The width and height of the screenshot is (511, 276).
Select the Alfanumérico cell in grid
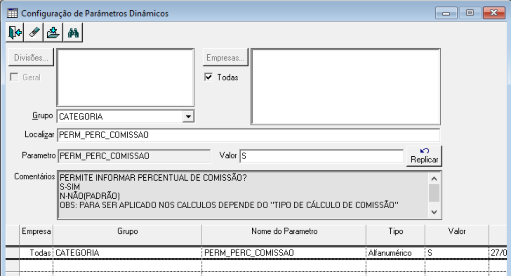click(395, 253)
